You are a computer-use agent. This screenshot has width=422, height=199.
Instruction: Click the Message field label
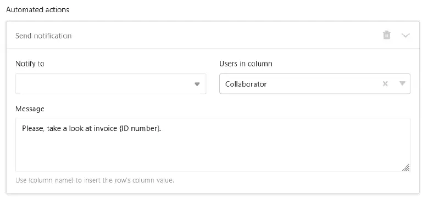[30, 109]
